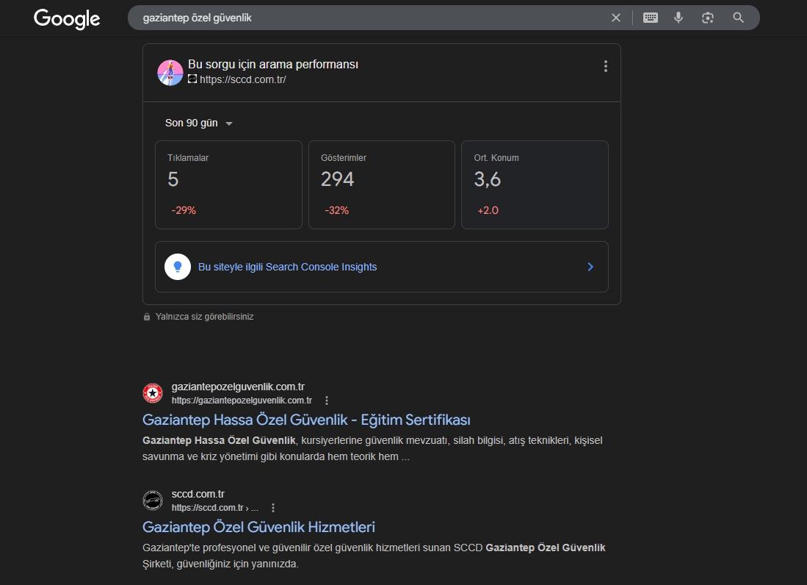
Task: Expand the Son 90 gün date dropdown
Action: coord(199,123)
